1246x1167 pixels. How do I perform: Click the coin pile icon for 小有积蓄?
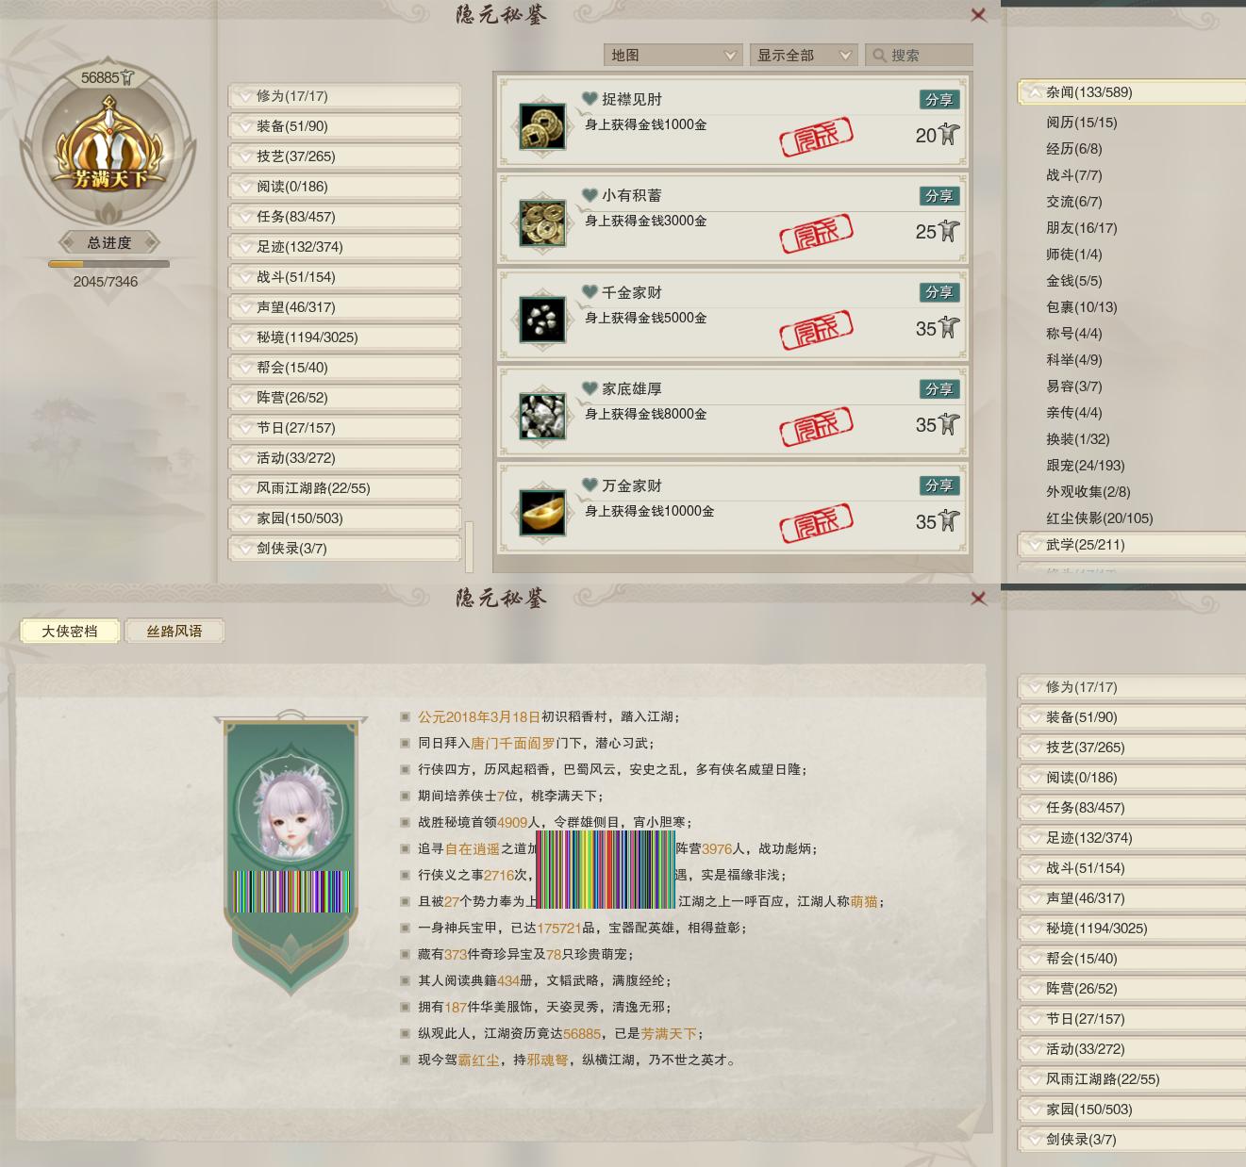pos(542,223)
